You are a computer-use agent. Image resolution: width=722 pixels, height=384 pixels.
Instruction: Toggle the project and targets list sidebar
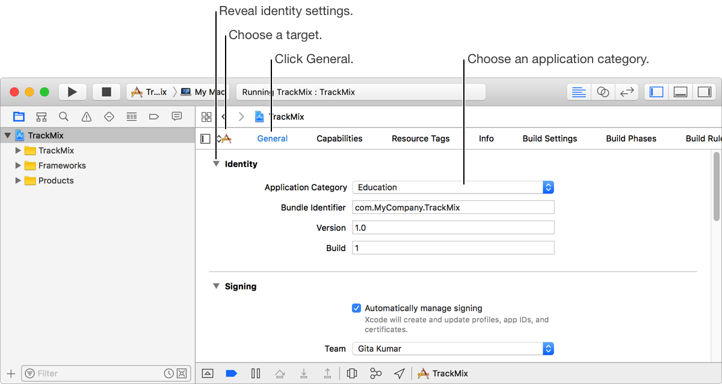coord(205,139)
